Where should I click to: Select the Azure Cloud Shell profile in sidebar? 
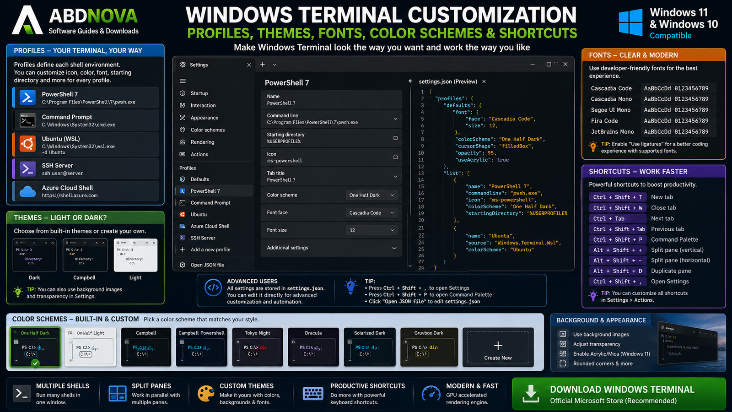(x=214, y=226)
